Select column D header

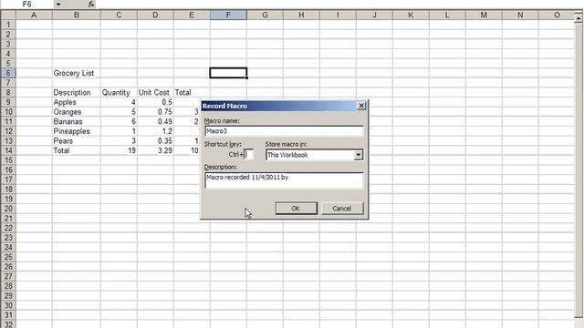click(x=155, y=15)
